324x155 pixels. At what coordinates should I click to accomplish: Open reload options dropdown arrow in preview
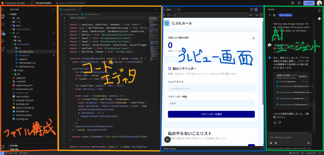[171, 15]
